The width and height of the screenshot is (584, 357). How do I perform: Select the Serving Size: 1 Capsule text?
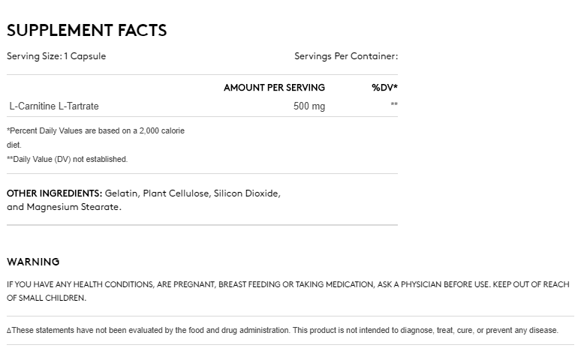tap(56, 56)
